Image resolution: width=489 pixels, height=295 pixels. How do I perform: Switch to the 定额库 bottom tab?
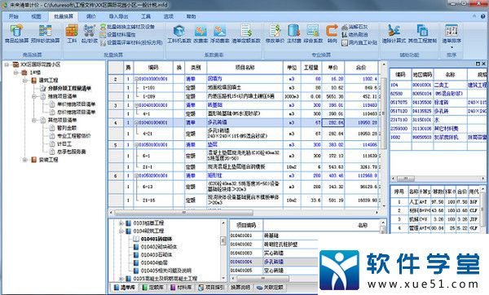tap(152, 287)
